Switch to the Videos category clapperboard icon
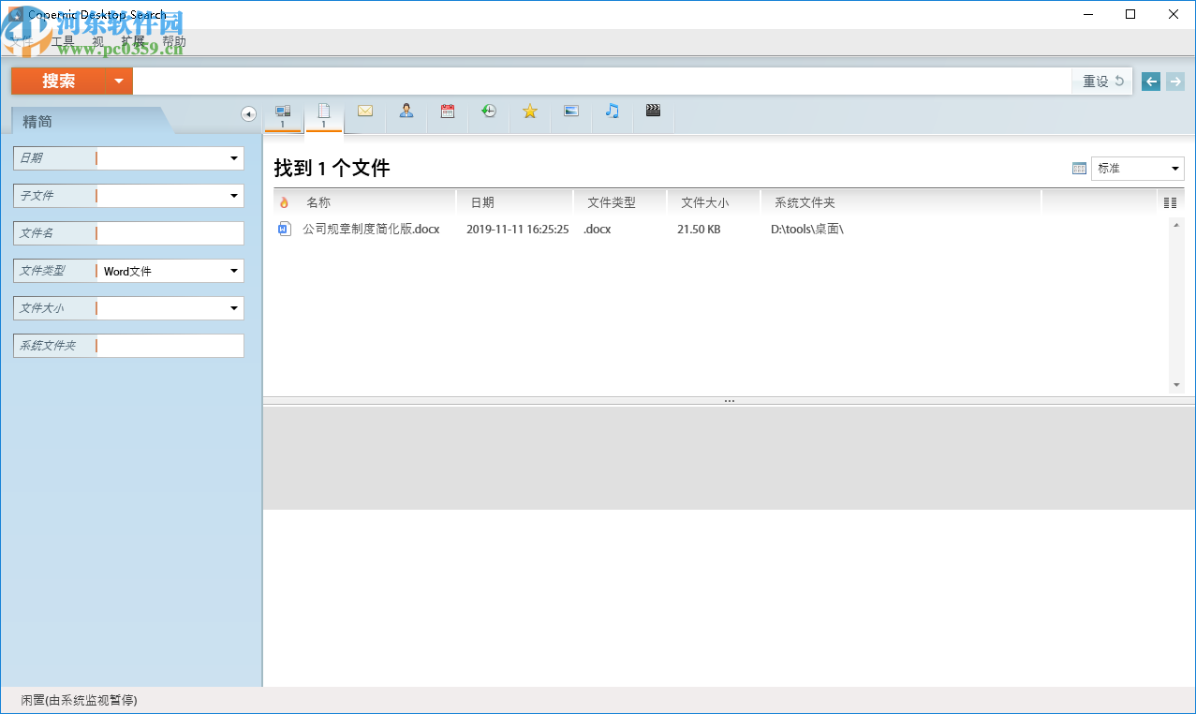1196x714 pixels. tap(653, 111)
